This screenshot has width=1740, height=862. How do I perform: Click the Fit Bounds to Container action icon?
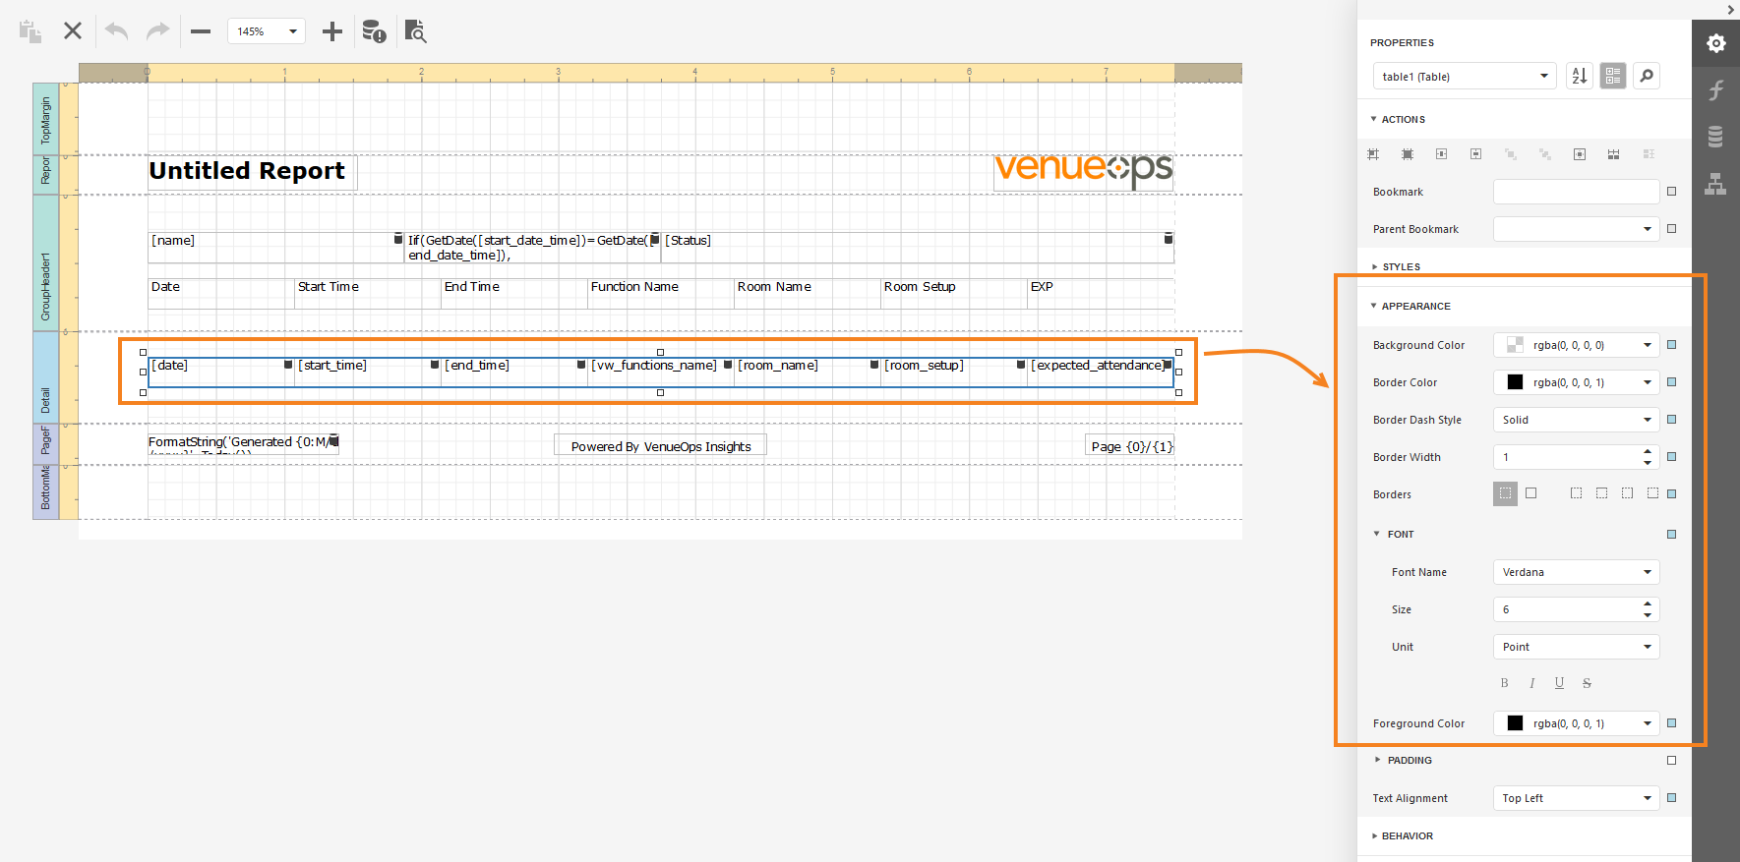[1580, 154]
